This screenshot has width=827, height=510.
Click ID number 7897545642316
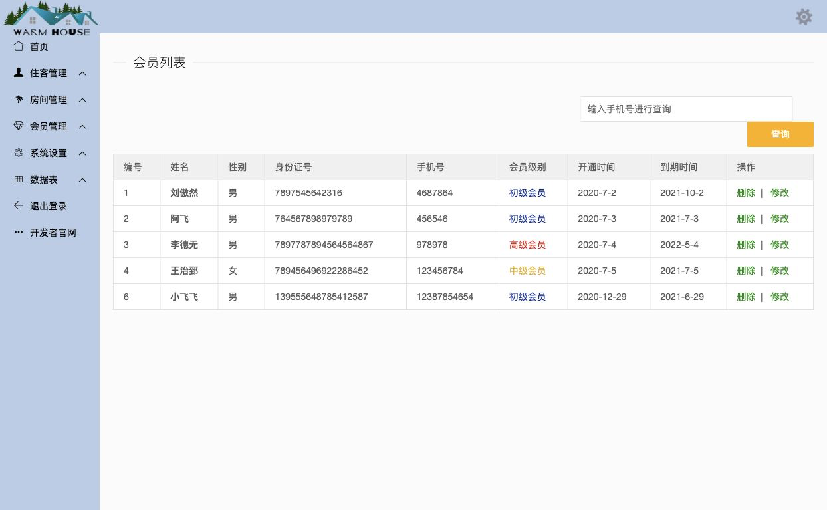click(308, 193)
